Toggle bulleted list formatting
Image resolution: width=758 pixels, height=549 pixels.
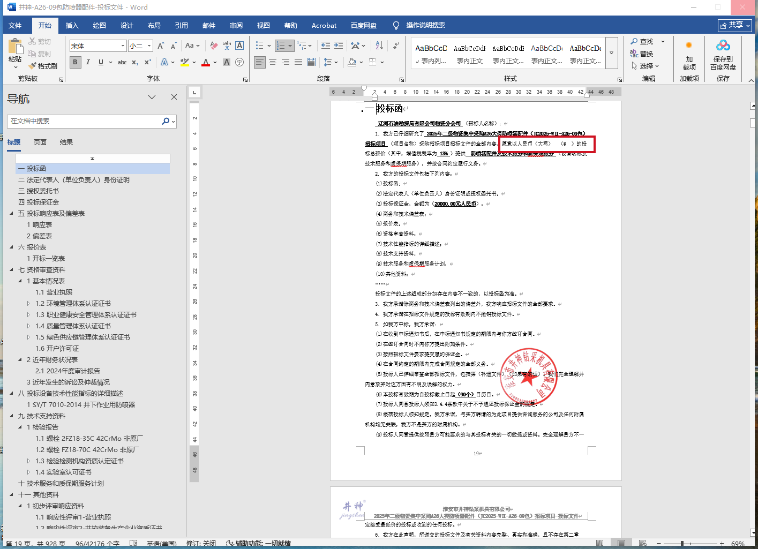(x=260, y=46)
